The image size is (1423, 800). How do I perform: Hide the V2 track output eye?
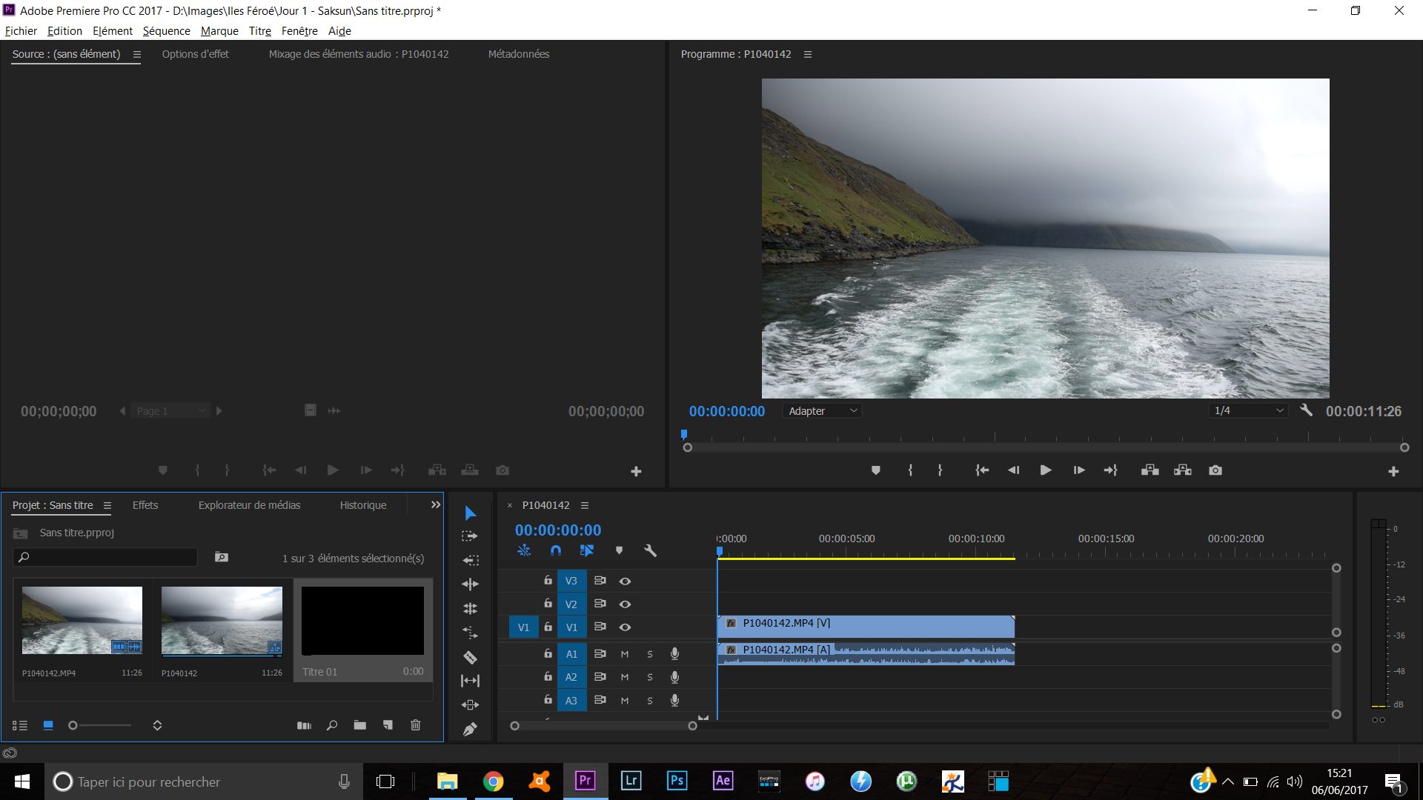coord(625,604)
